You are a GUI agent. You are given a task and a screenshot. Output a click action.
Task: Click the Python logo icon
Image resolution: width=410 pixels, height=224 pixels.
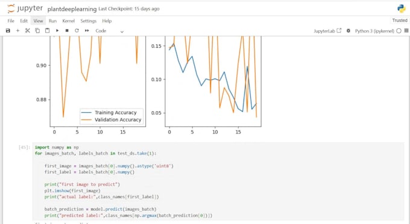402,8
